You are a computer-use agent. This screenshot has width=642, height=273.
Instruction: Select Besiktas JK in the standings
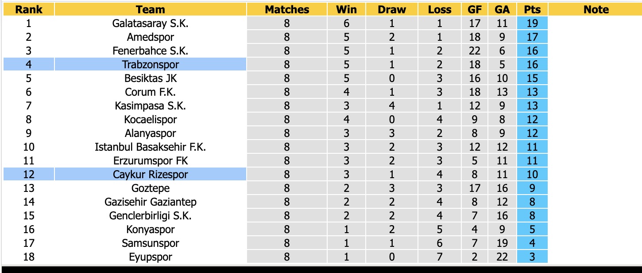pos(151,78)
